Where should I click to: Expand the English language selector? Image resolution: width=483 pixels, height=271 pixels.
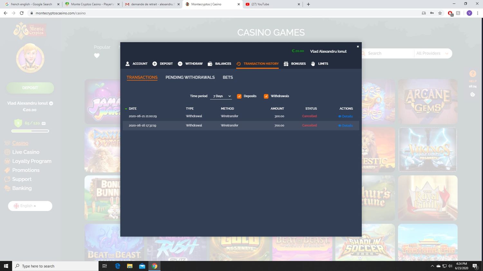tap(30, 206)
